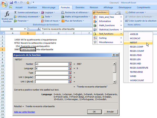Click the arguments list scroll down arrow
This screenshot has width=157, height=118.
(x=114, y=82)
